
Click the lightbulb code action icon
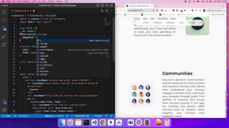(x=21, y=34)
